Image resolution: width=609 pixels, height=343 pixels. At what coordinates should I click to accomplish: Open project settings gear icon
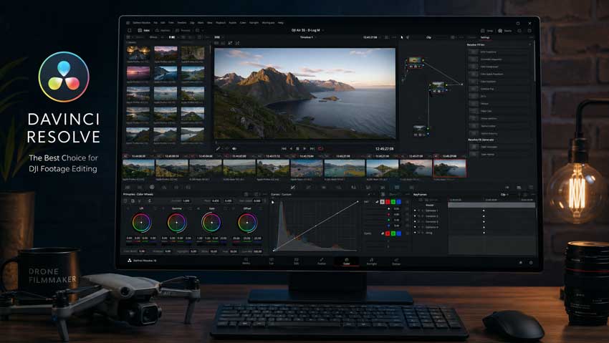(x=531, y=263)
